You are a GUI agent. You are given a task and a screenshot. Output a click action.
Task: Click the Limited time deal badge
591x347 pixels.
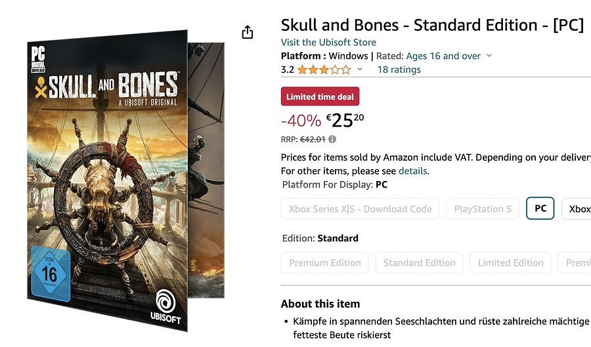[x=320, y=97]
